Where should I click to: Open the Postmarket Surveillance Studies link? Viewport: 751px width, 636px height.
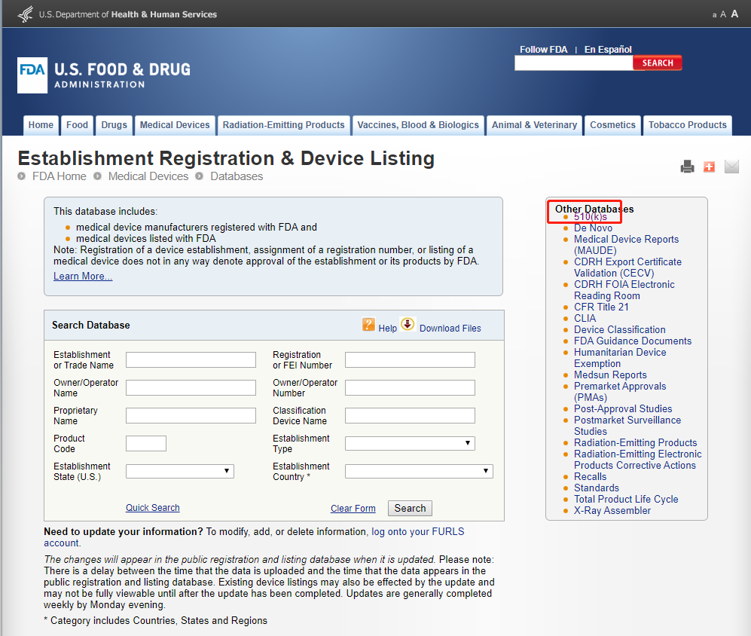tap(627, 426)
